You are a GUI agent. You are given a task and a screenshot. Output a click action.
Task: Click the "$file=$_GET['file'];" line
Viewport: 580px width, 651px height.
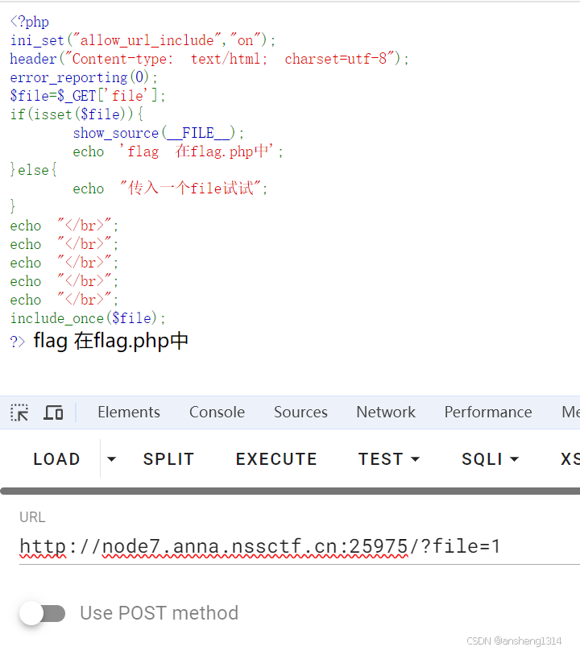pos(88,96)
